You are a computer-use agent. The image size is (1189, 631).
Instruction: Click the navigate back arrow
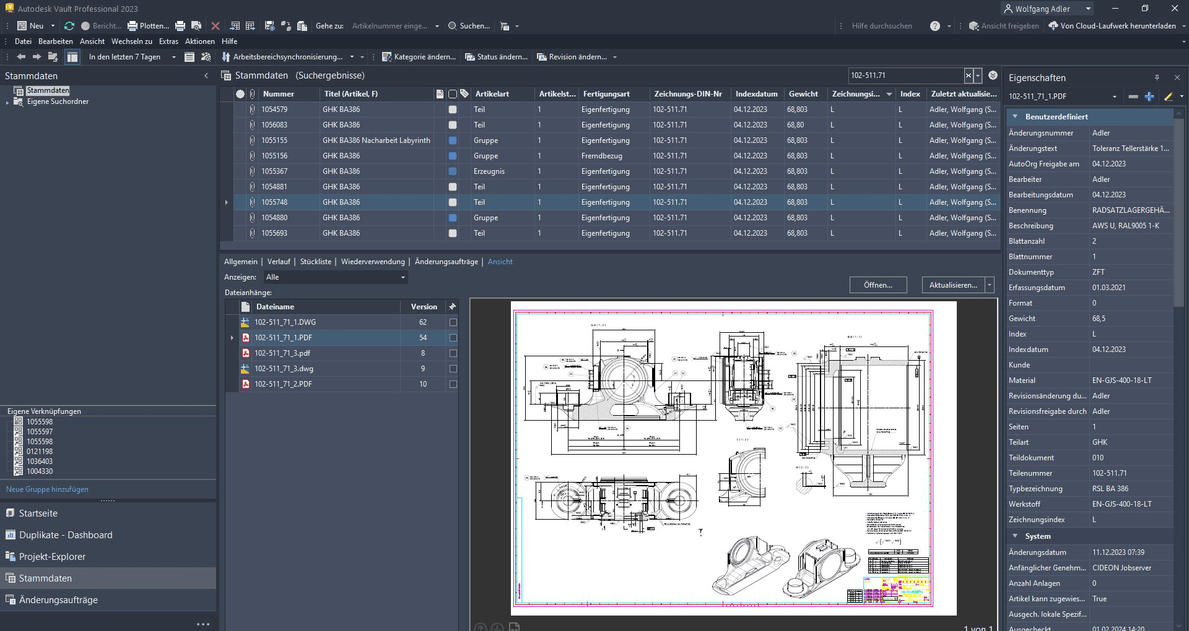coord(21,57)
